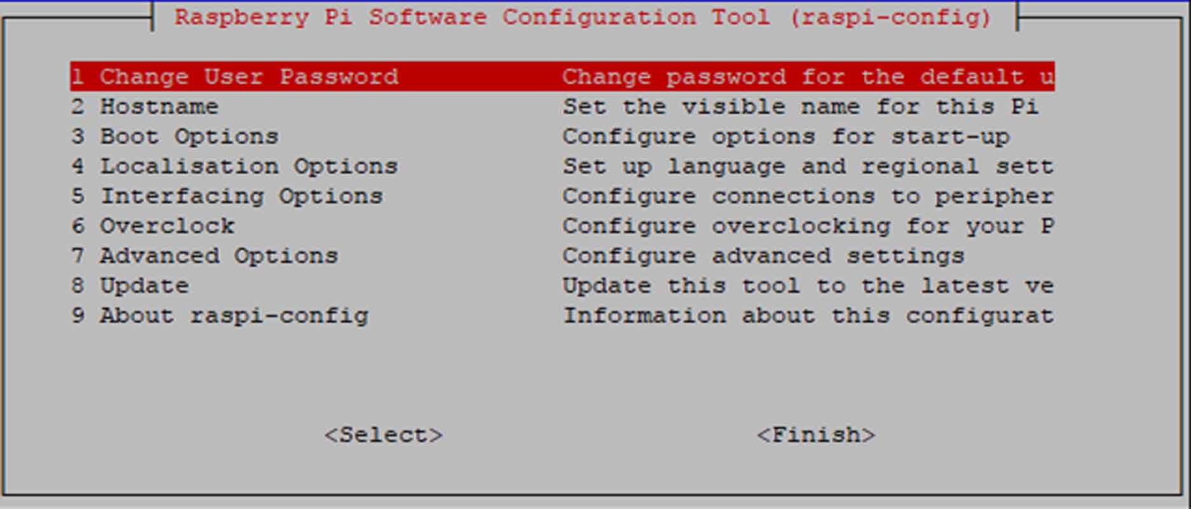The width and height of the screenshot is (1191, 509).
Task: Click 'Configure advanced settings' description
Action: coord(764,256)
